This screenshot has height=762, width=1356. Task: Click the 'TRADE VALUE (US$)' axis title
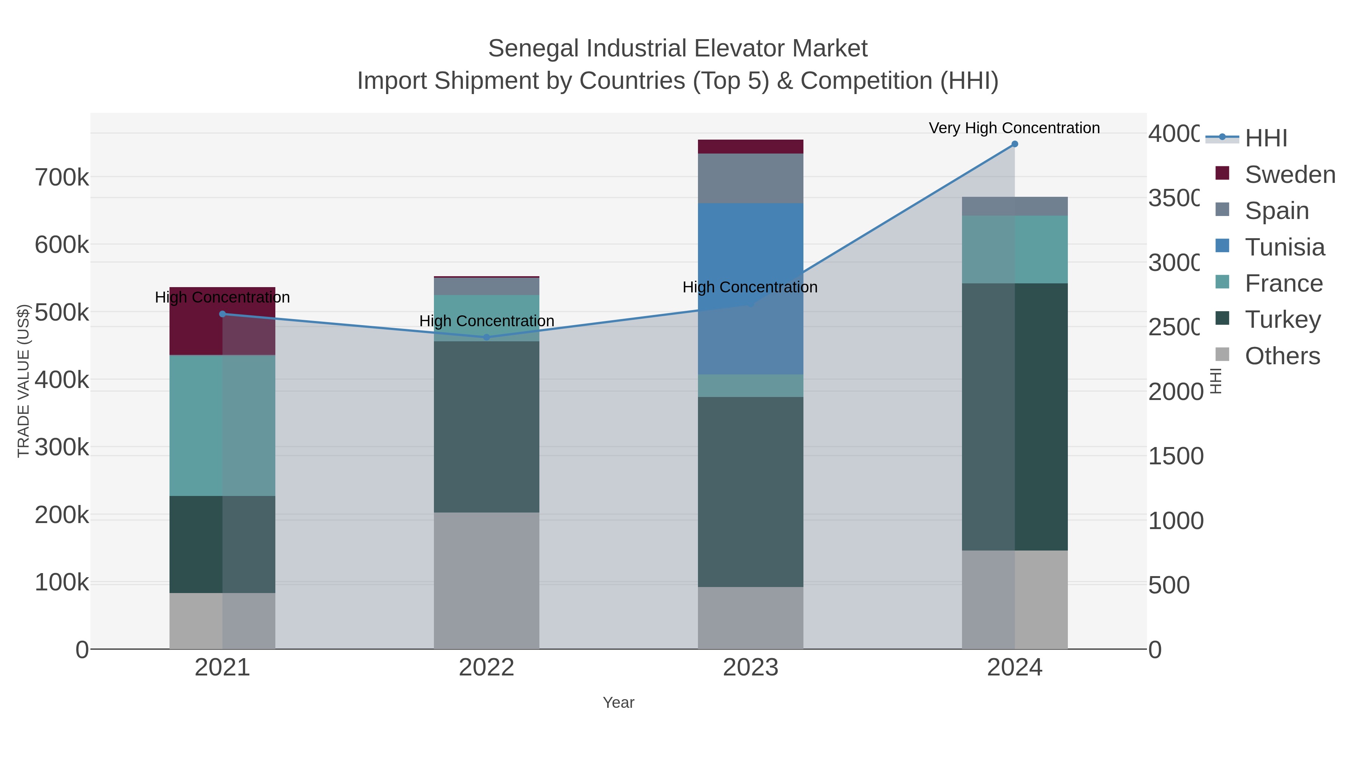pos(23,381)
